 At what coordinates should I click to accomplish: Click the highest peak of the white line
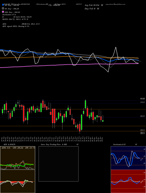116,47
